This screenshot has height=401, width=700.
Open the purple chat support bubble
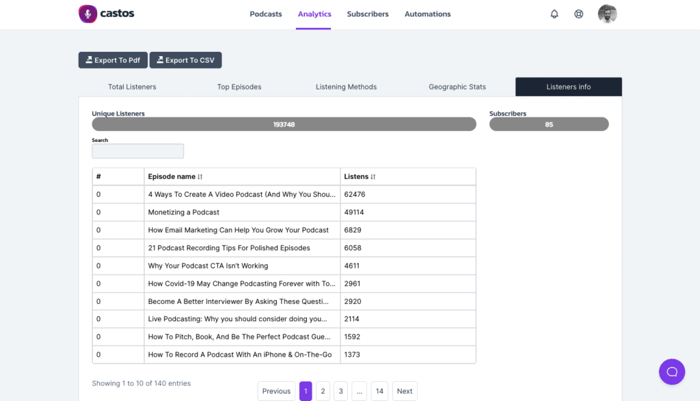[x=672, y=372]
